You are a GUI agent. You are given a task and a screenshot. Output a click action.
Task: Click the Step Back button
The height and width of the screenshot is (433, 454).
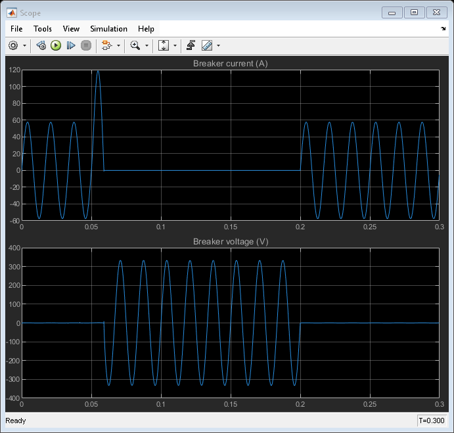click(41, 45)
